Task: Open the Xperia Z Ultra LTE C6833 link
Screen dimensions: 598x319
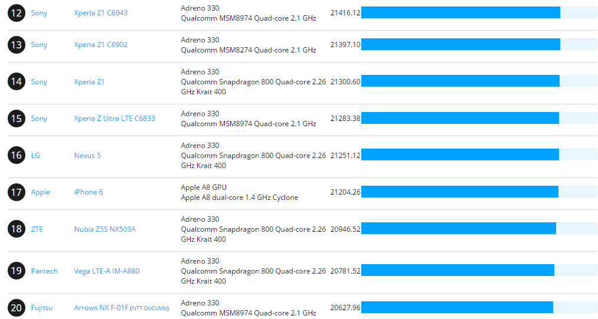Action: pos(115,119)
